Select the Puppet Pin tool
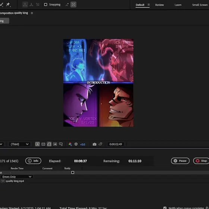Screen dimensions: 209x209 pos(8,4)
